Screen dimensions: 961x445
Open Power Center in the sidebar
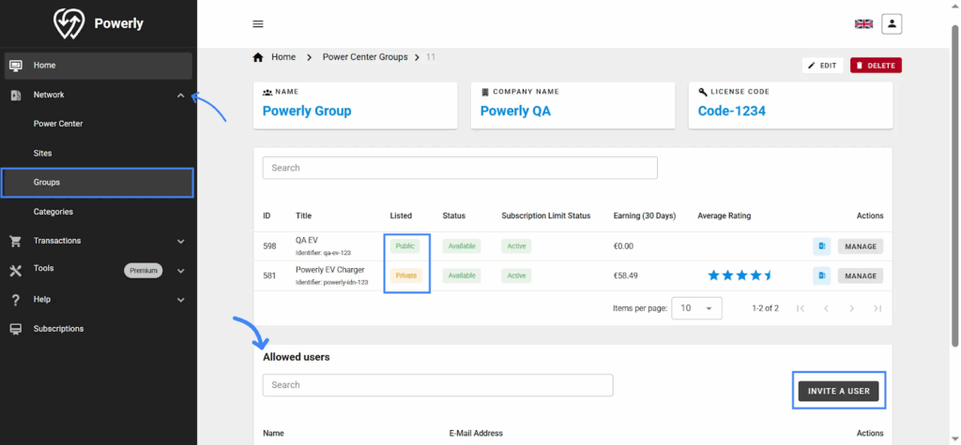coord(58,124)
